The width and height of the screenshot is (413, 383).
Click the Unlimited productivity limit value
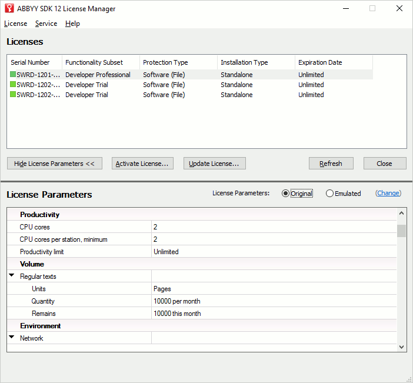click(166, 252)
